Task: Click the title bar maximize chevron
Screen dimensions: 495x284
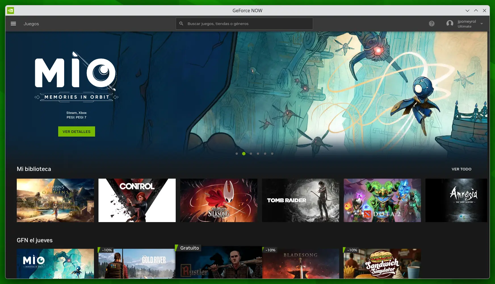Action: 476,11
